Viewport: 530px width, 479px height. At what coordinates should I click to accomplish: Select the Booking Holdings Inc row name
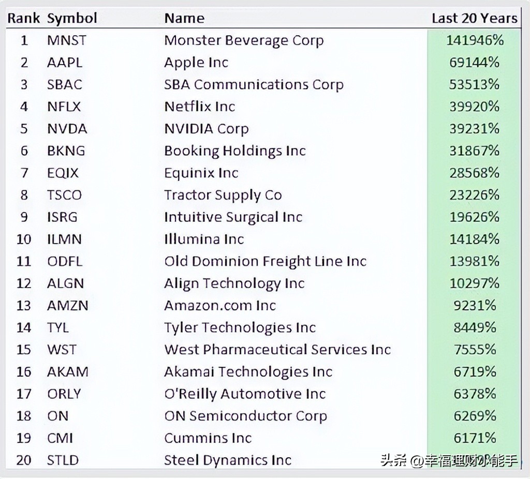tap(235, 151)
